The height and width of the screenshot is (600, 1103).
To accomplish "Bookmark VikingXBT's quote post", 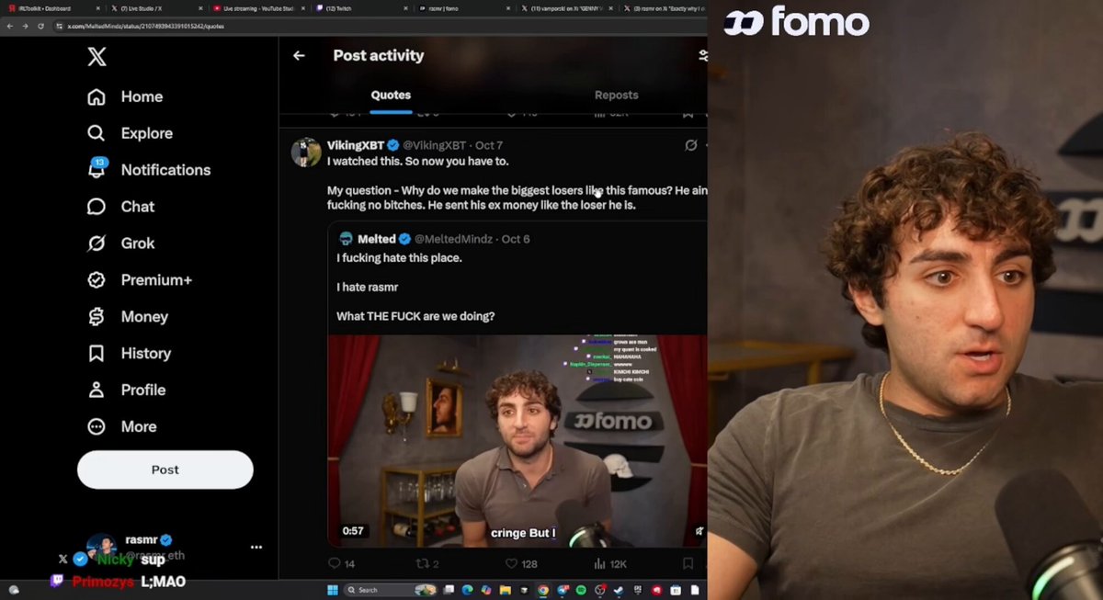I will point(688,563).
